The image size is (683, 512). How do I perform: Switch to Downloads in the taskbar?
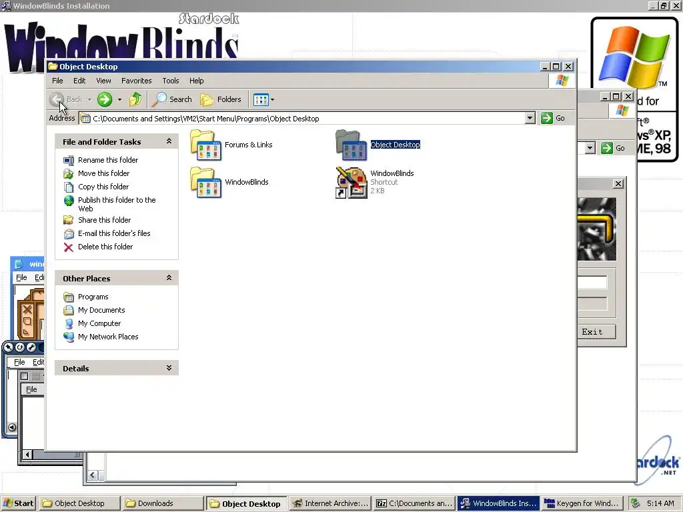tap(163, 503)
